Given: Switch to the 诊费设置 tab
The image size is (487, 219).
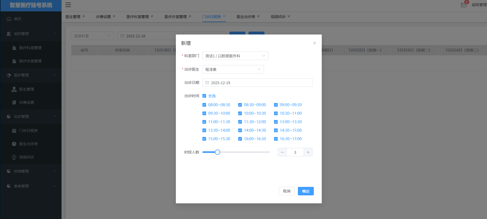Looking at the screenshot, I should click(x=103, y=17).
